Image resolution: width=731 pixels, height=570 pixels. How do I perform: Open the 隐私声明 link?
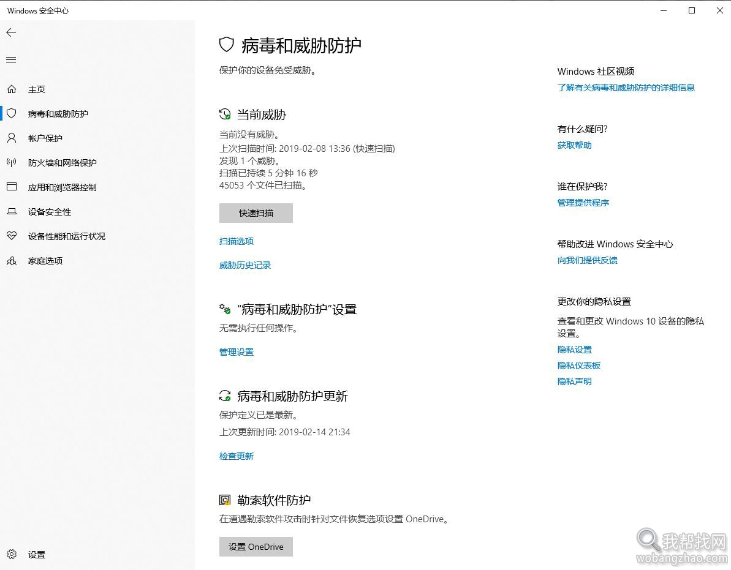pos(574,381)
